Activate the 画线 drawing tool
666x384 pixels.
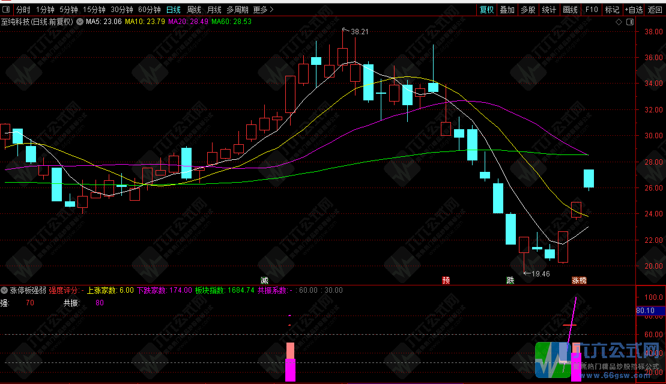point(570,10)
